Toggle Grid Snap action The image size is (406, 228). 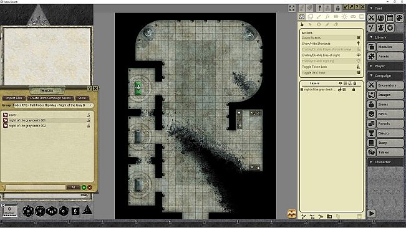(331, 73)
